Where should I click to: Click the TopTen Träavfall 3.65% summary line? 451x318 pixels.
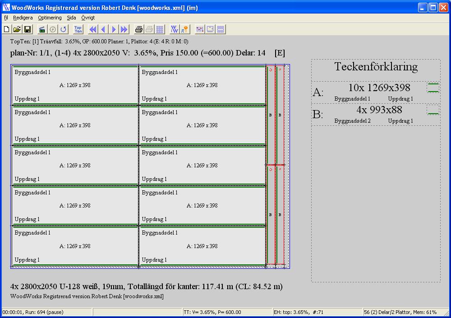[99, 41]
